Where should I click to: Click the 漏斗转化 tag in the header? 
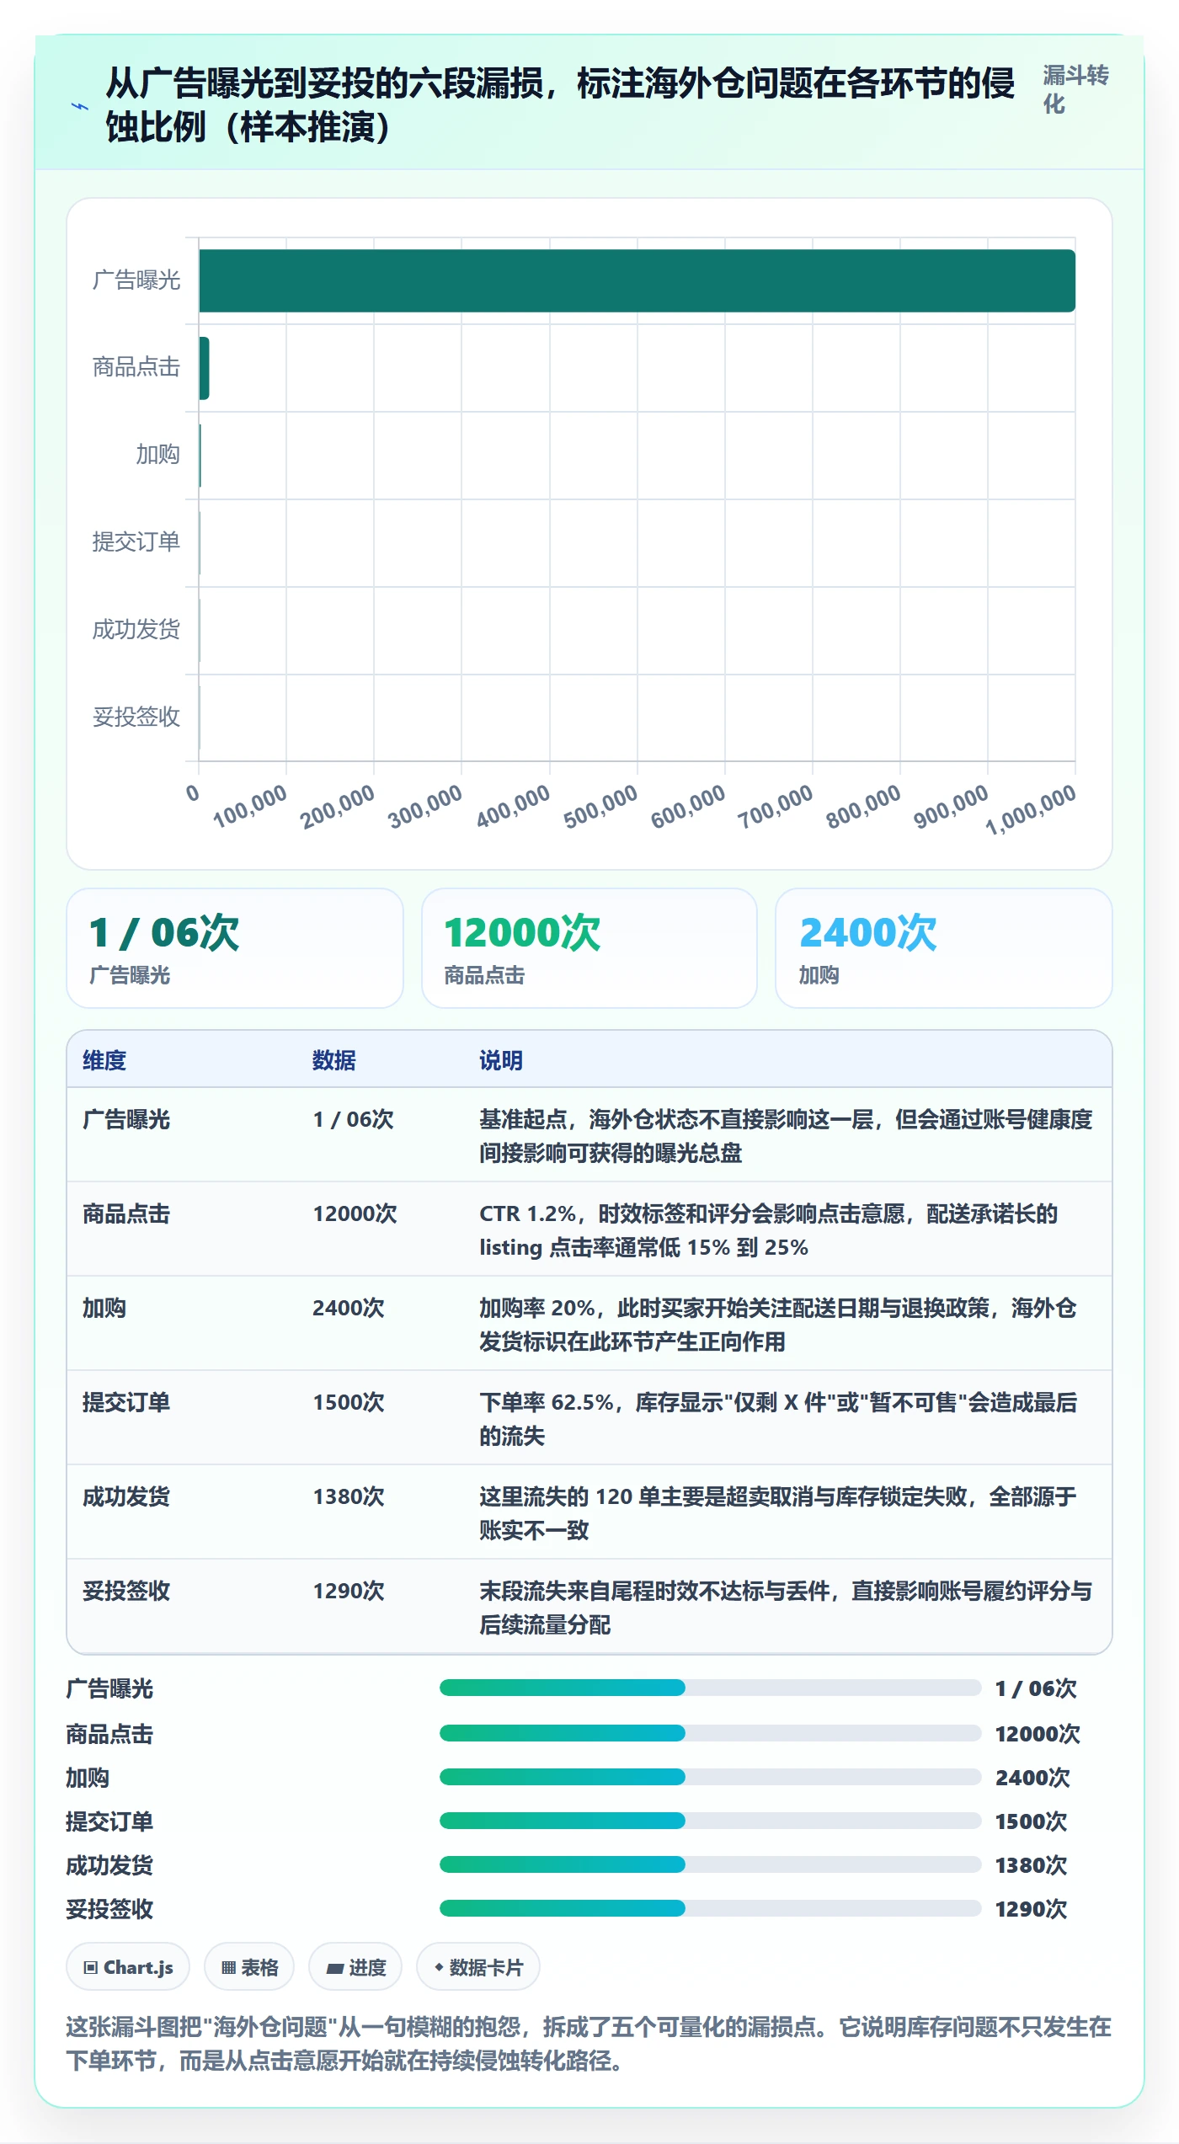click(x=1075, y=89)
